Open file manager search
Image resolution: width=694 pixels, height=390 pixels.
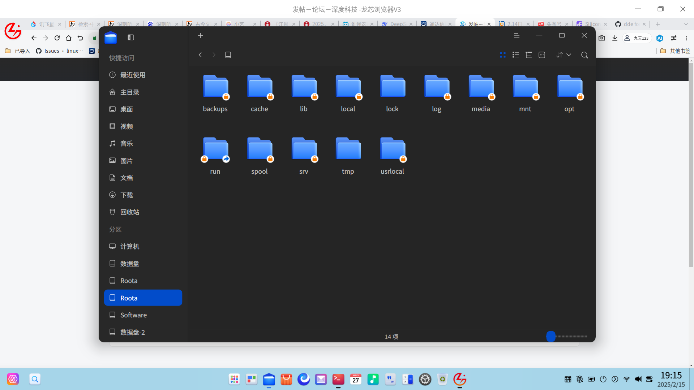[x=584, y=55]
